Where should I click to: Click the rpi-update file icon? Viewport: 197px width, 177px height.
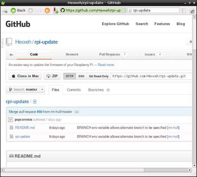click(11, 137)
